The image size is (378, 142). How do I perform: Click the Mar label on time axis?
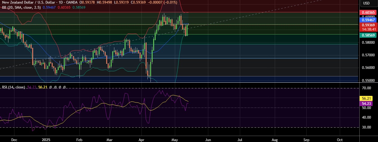tap(110, 140)
